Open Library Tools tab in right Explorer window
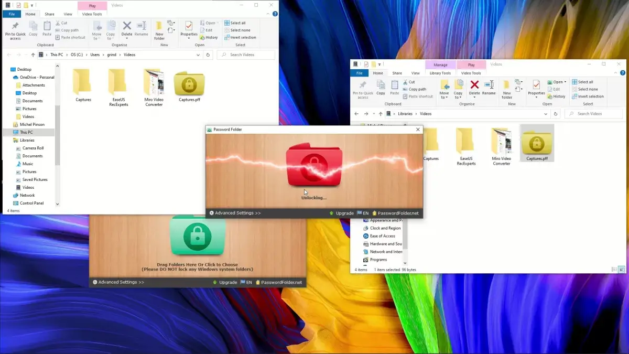This screenshot has height=354, width=629. [440, 73]
